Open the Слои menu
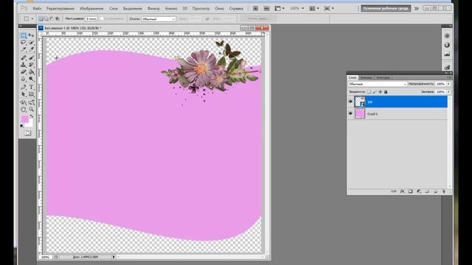Viewport: 472px width, 265px height. [114, 8]
